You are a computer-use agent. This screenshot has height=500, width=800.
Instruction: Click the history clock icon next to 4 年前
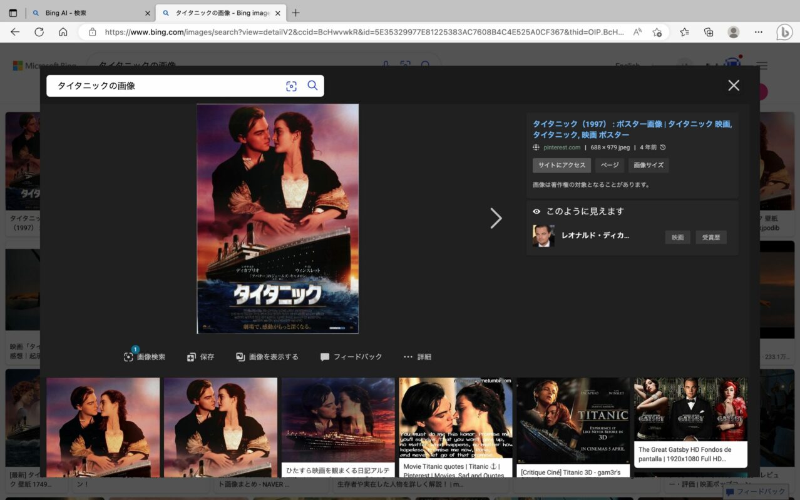[663, 147]
